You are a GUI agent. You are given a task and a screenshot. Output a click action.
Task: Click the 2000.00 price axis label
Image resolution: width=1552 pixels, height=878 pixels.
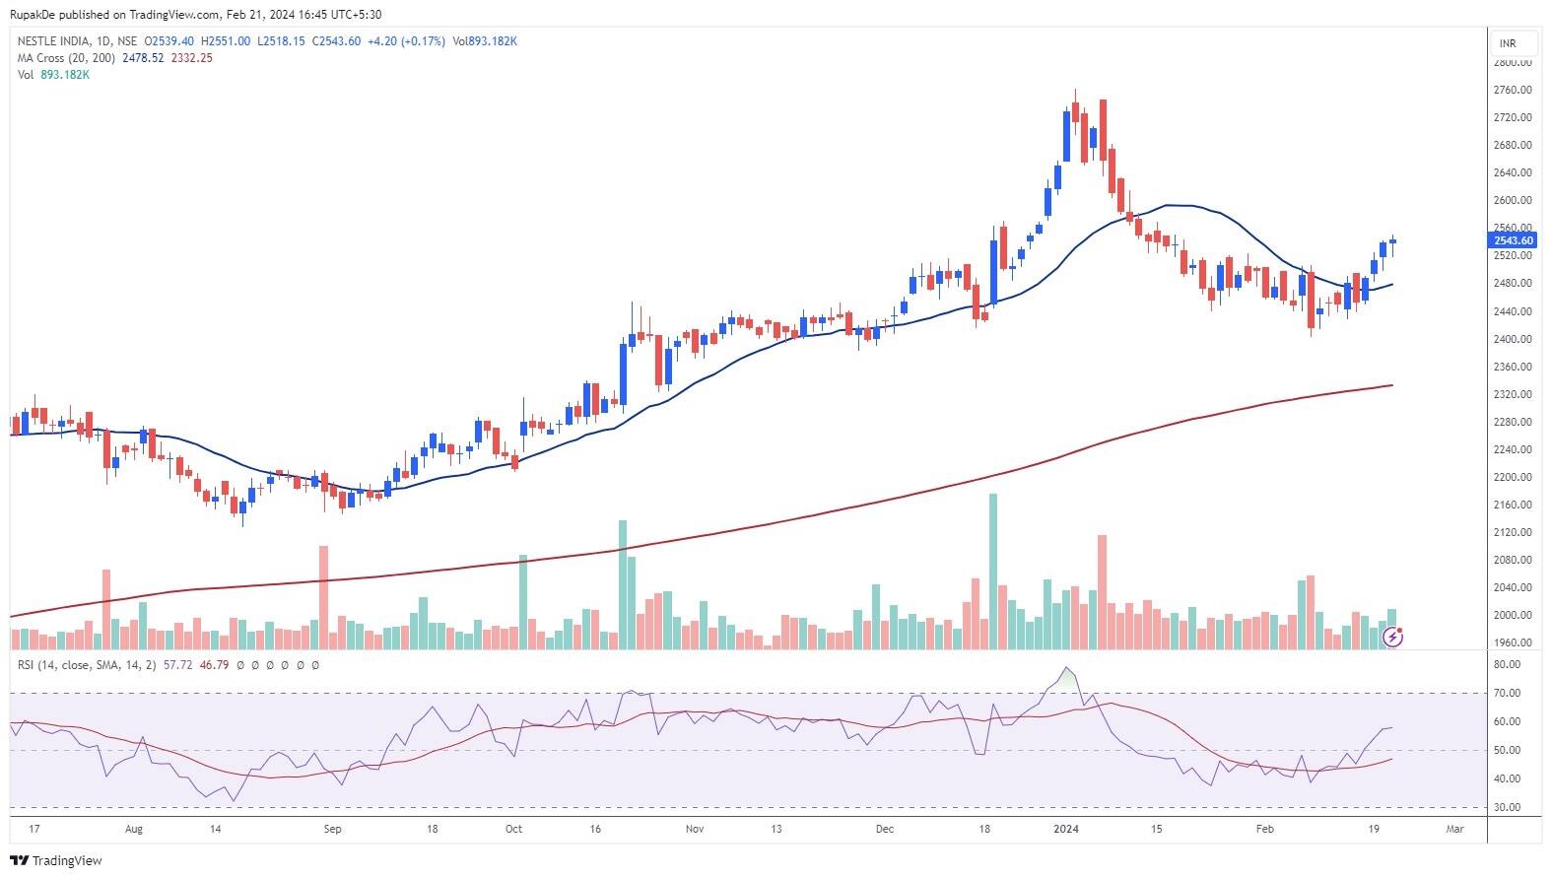pyautogui.click(x=1513, y=615)
